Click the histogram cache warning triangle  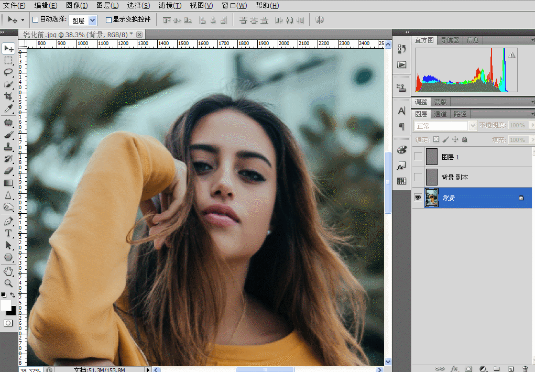coord(512,55)
